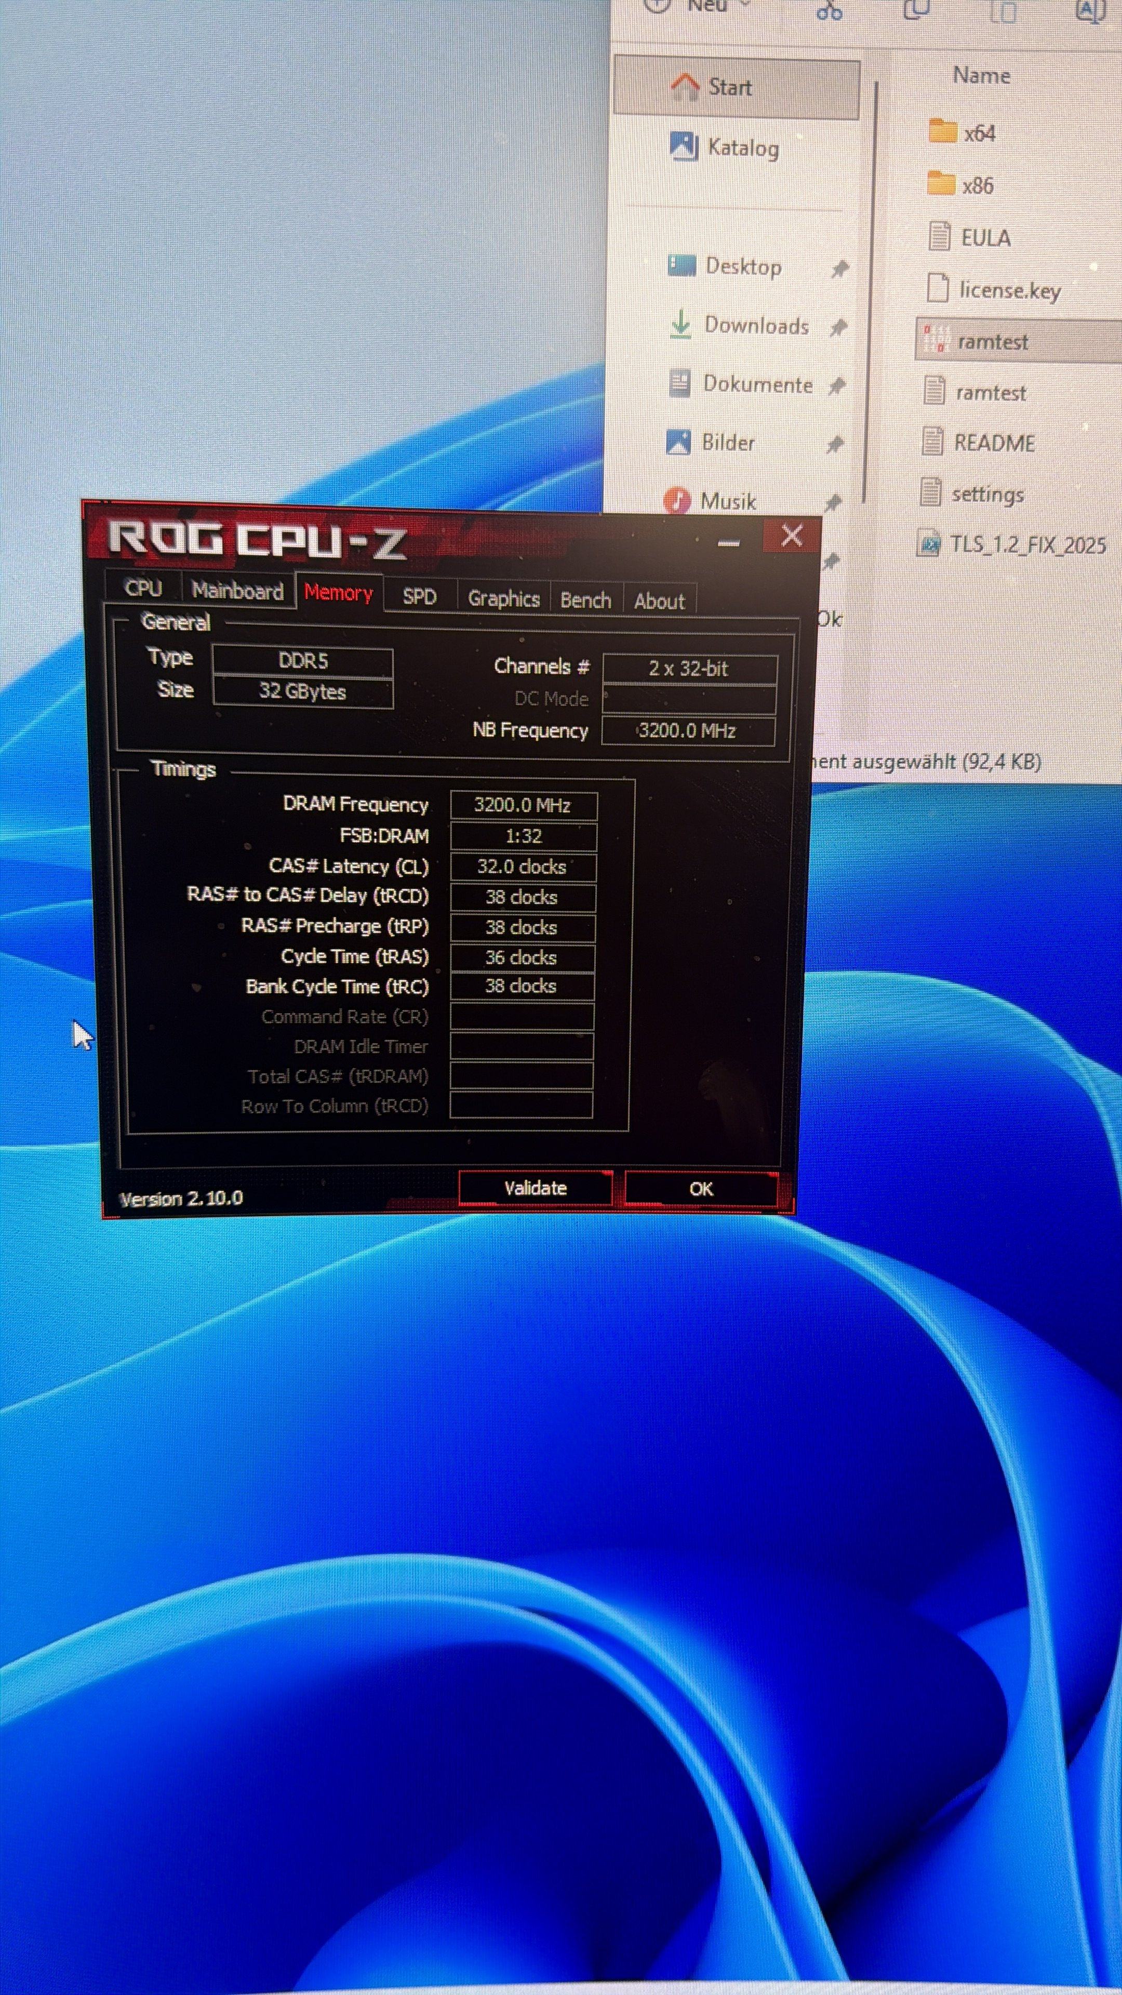This screenshot has height=1995, width=1122.
Task: Open the Katalog sidebar entry
Action: (742, 147)
